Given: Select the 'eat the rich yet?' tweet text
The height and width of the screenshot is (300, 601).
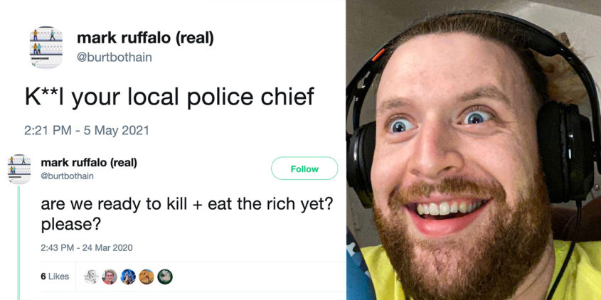Looking at the screenshot, I should pos(270,204).
